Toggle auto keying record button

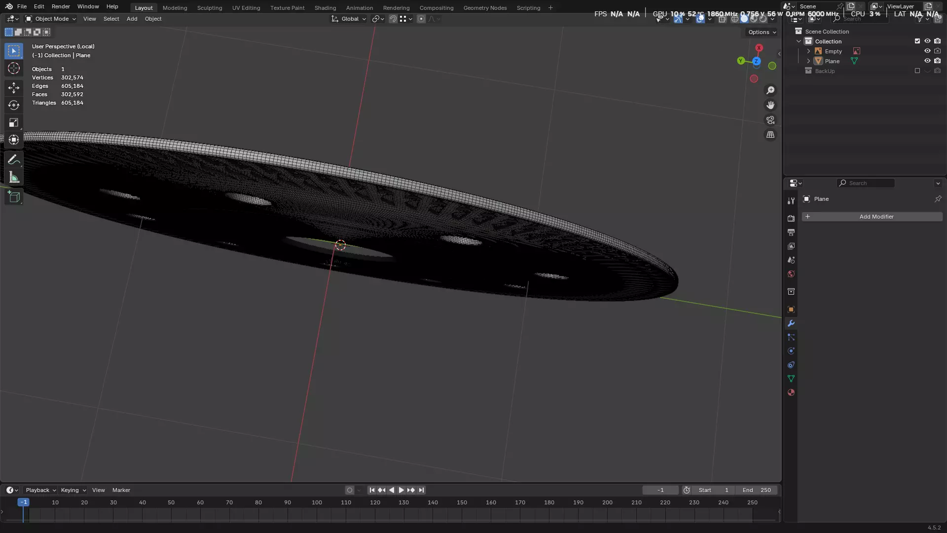point(350,490)
